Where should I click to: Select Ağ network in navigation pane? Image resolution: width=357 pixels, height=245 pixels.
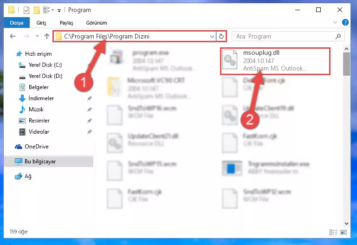[x=23, y=176]
